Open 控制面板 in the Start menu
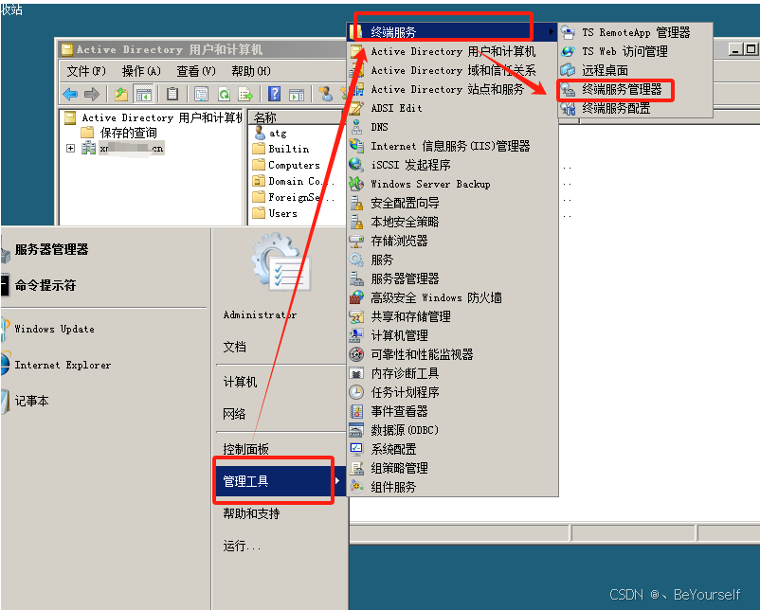The image size is (760, 610). [245, 449]
